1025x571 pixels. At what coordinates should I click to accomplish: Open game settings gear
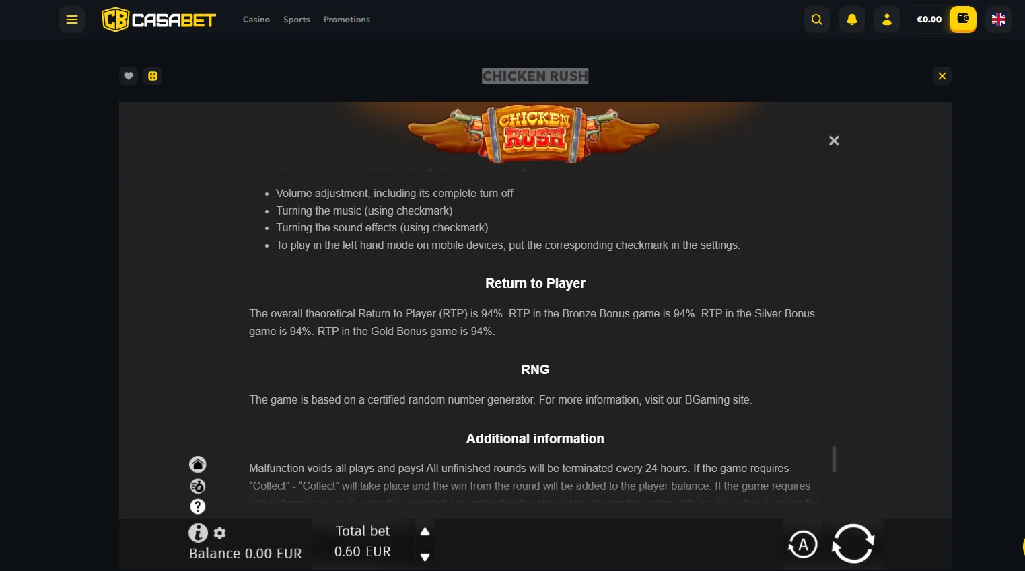[219, 533]
